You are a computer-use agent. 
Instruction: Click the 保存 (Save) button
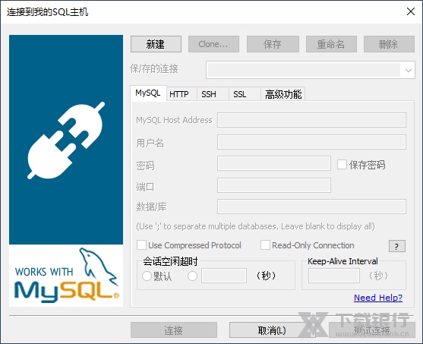point(273,44)
